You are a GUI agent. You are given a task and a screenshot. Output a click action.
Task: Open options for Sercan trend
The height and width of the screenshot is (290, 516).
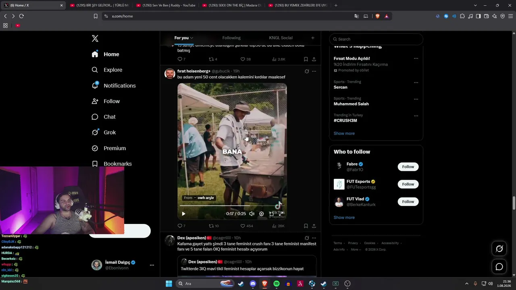(416, 83)
